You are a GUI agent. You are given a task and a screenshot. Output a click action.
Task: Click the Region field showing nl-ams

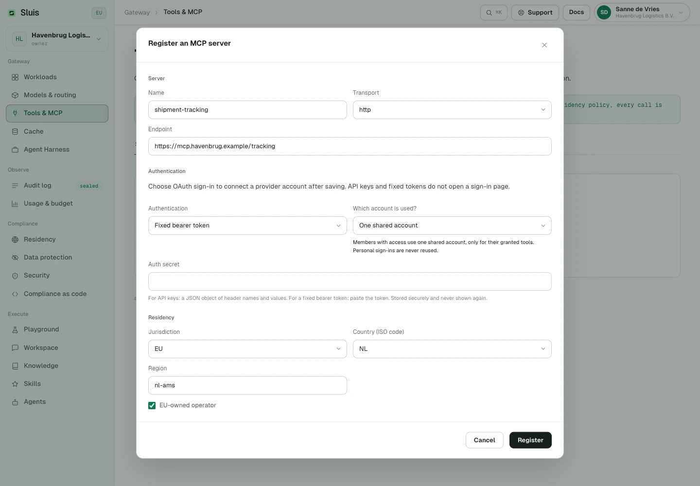(247, 385)
